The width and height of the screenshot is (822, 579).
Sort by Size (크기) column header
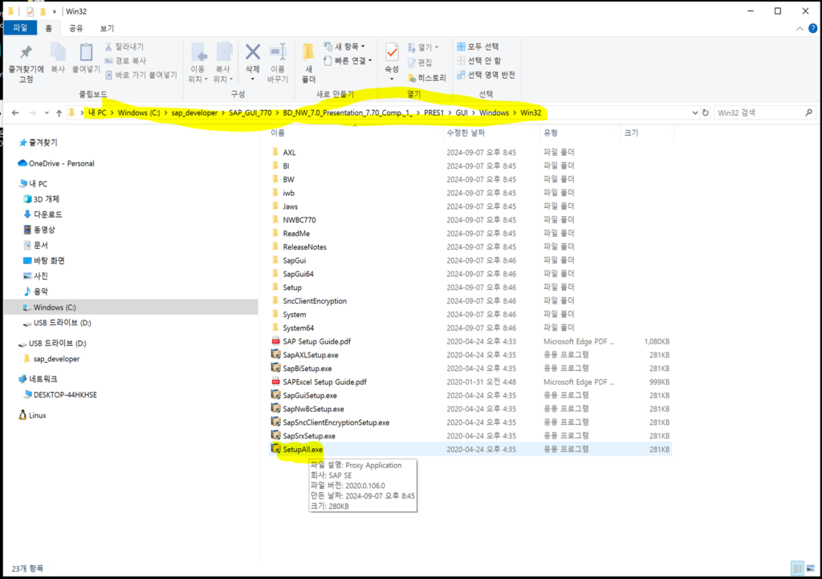point(631,133)
